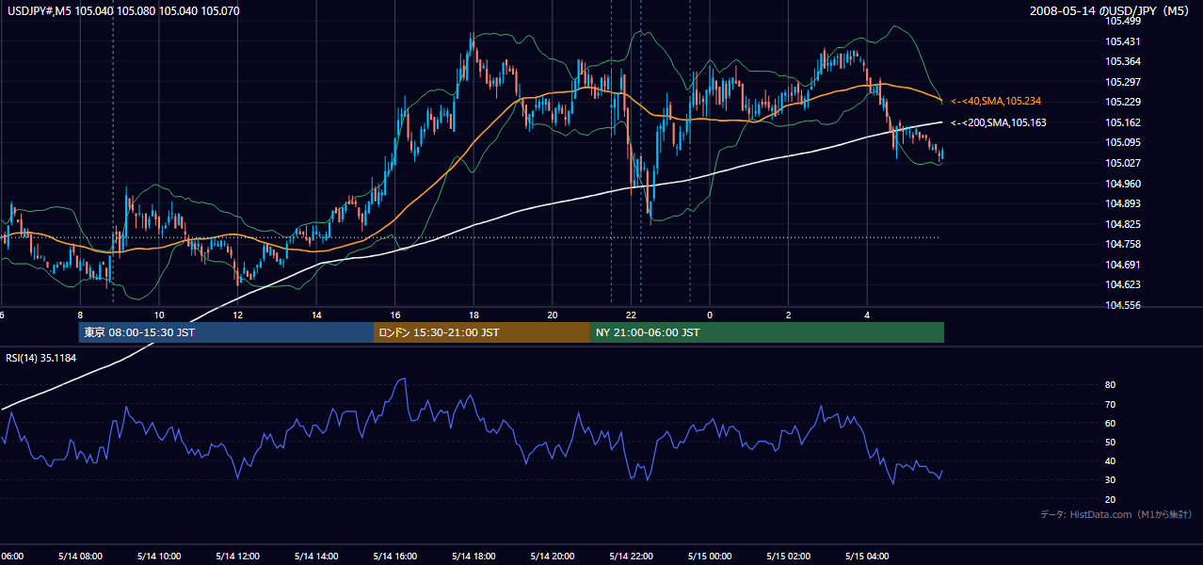
Task: Click price level 104.758 on the axis
Action: (1123, 244)
